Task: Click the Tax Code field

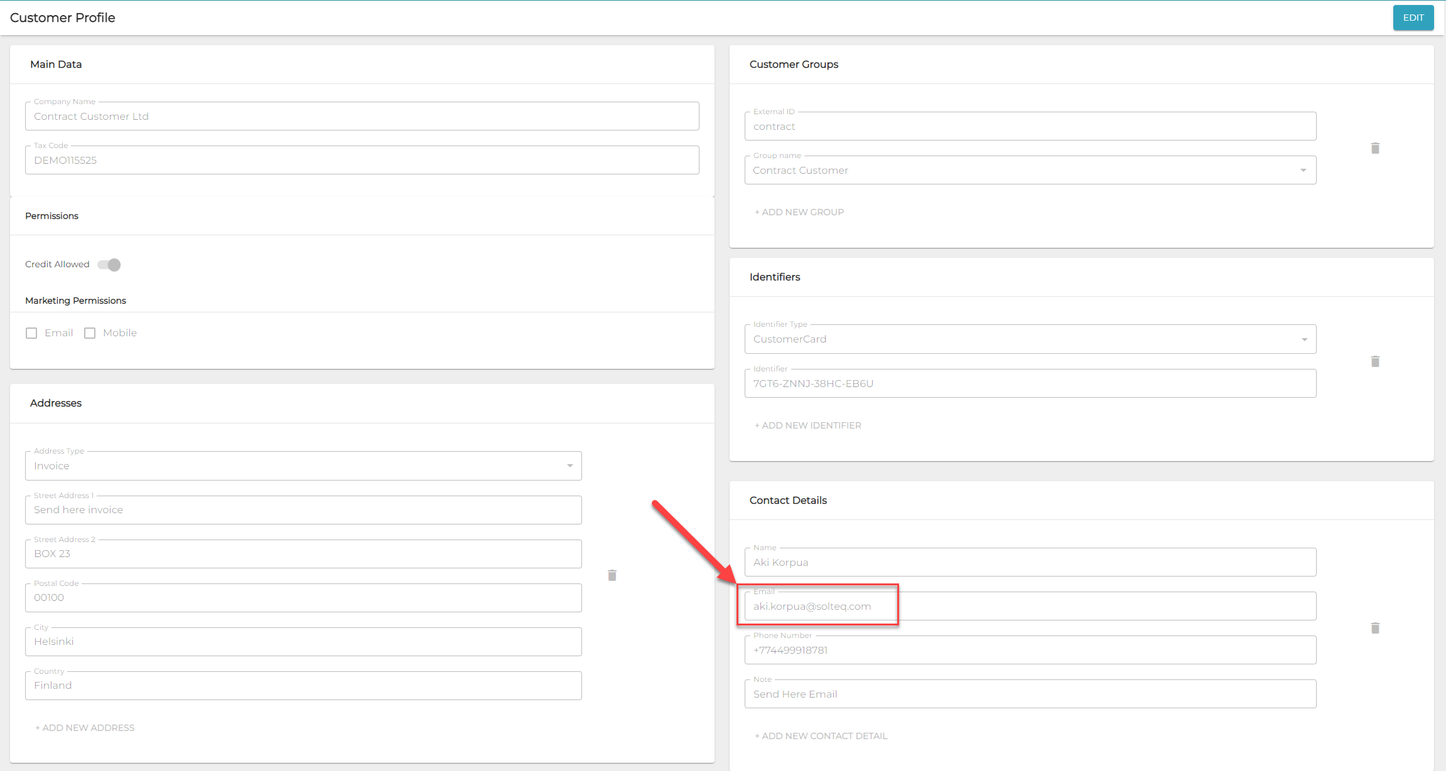Action: (x=362, y=161)
